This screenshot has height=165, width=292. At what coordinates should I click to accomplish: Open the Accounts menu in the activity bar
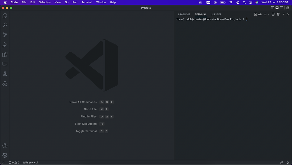click(5, 146)
